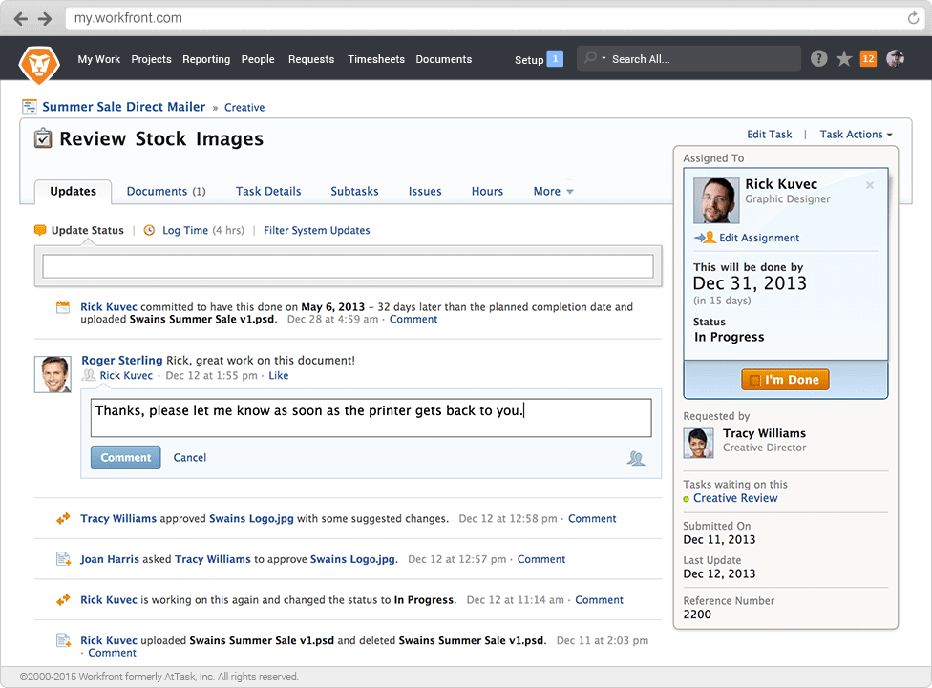Click Roger Sterling's profile photo thumbnail

point(53,374)
